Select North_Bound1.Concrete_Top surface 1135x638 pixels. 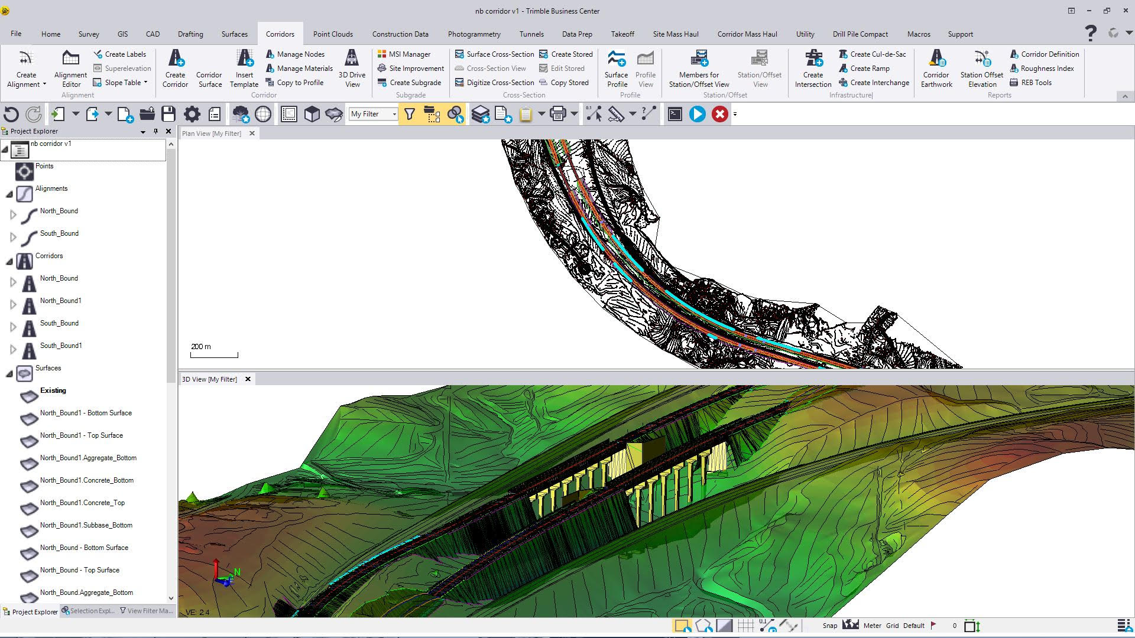(82, 503)
